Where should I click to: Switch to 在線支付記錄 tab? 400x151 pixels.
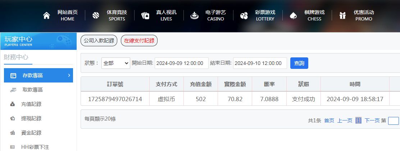click(x=139, y=41)
